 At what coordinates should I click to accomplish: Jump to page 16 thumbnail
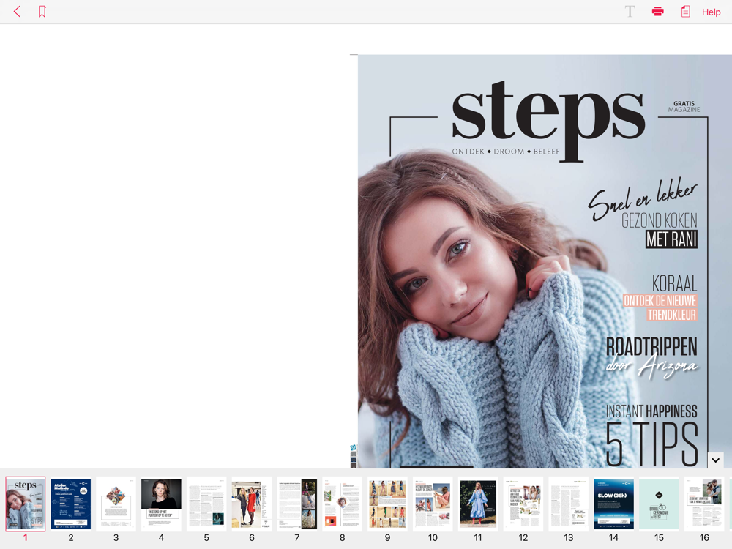704,504
